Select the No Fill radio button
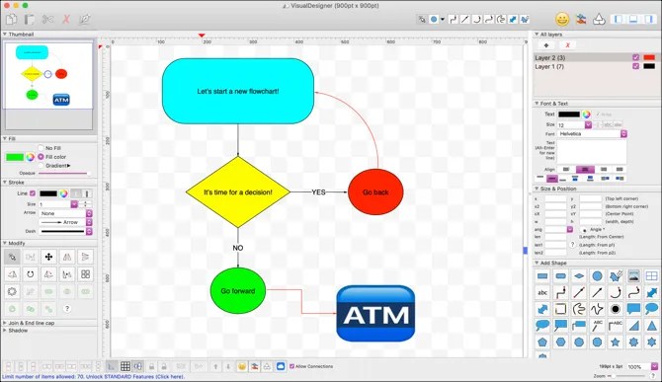This screenshot has height=382, width=662. (41, 148)
